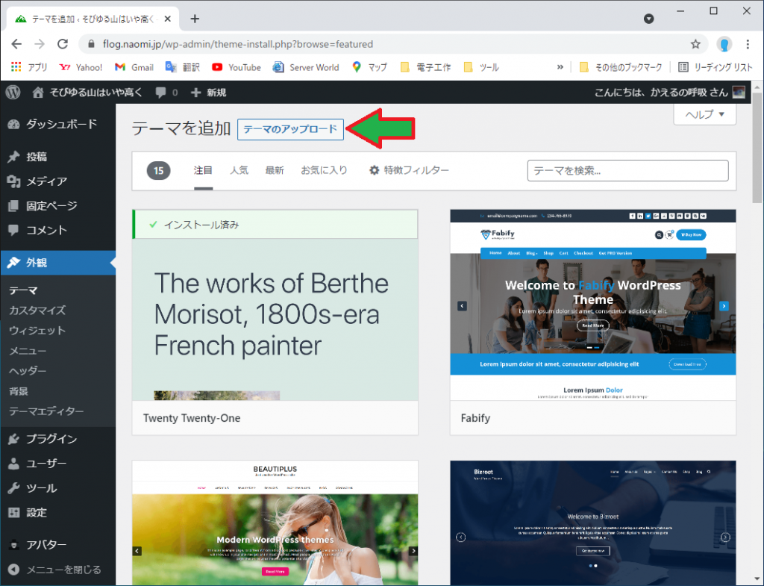This screenshot has height=586, width=764.
Task: Open the Chrome profile avatar
Action: [724, 44]
